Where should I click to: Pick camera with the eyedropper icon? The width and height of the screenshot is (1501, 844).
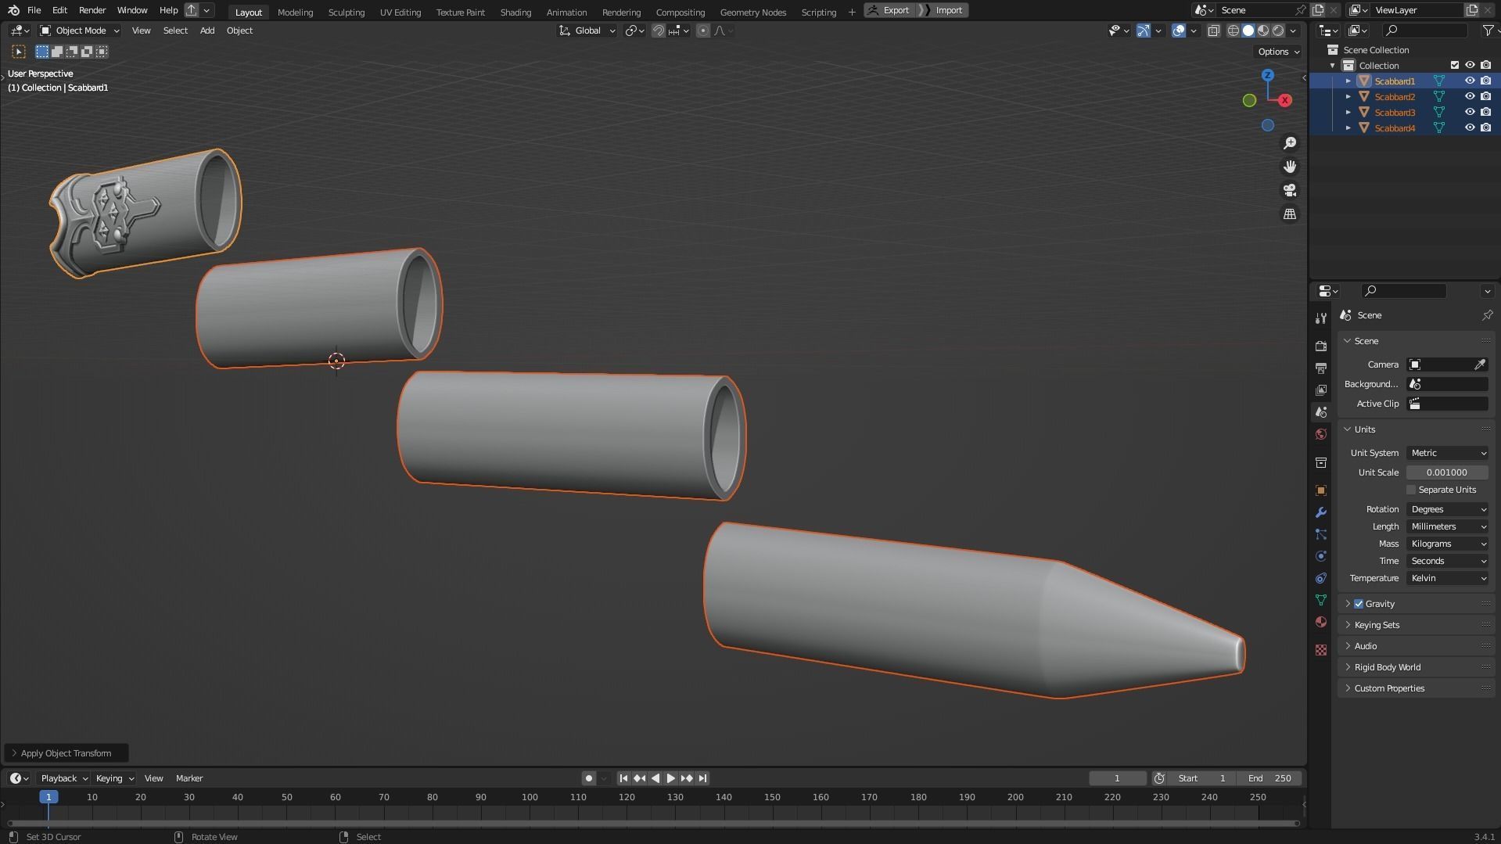pos(1480,365)
